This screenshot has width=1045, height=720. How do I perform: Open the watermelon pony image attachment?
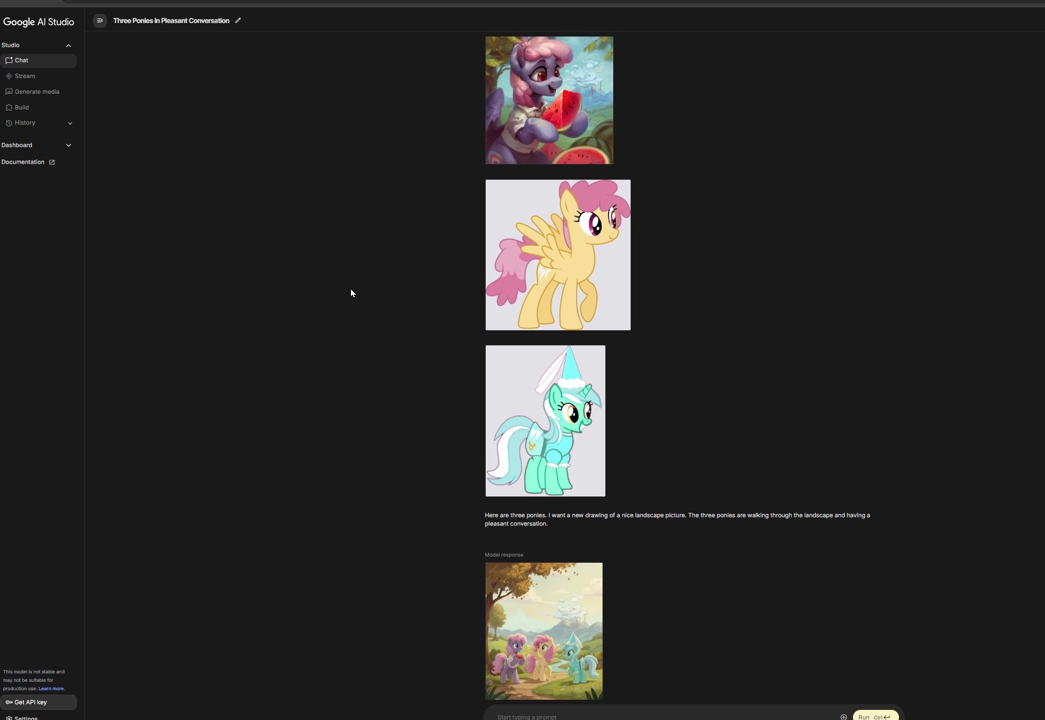549,101
